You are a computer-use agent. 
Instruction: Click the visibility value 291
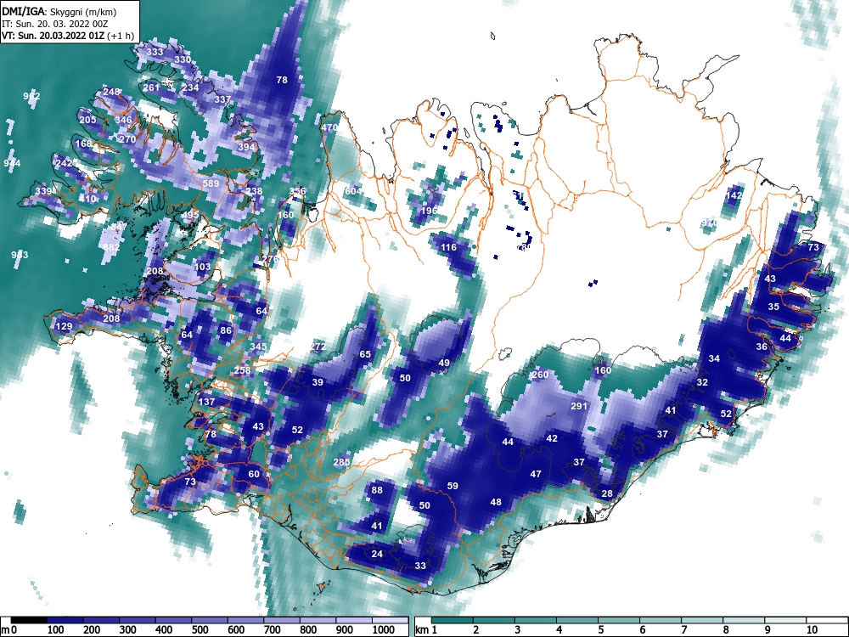pyautogui.click(x=579, y=406)
